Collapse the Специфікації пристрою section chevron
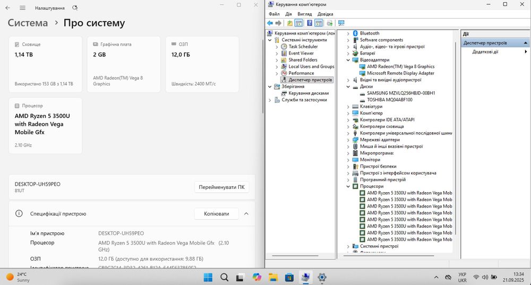This screenshot has width=531, height=285. [246, 213]
